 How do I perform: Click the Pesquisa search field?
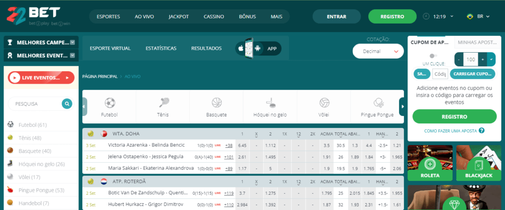pos(36,104)
